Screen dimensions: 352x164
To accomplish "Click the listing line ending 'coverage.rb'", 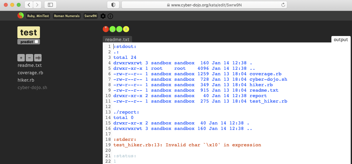I will 197,74.
